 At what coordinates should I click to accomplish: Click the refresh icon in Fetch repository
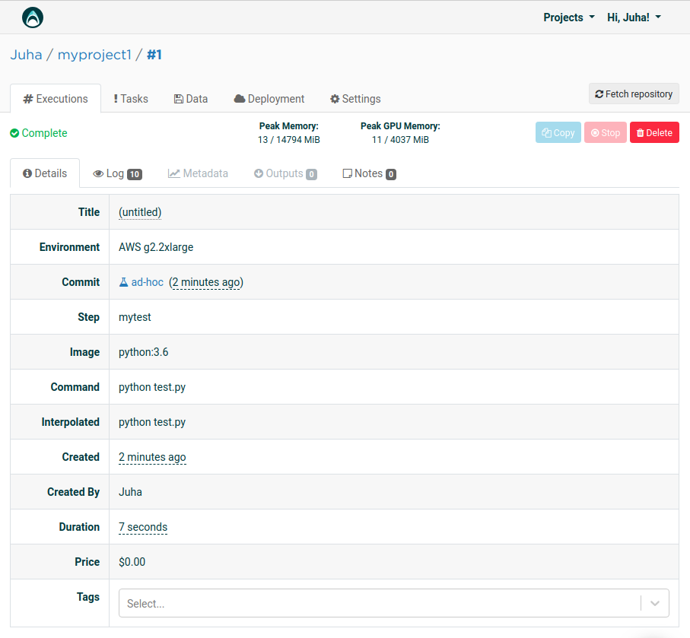(599, 94)
